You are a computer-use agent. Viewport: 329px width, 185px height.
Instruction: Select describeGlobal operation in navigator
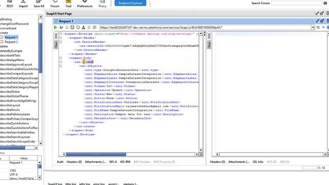[x=10, y=91]
